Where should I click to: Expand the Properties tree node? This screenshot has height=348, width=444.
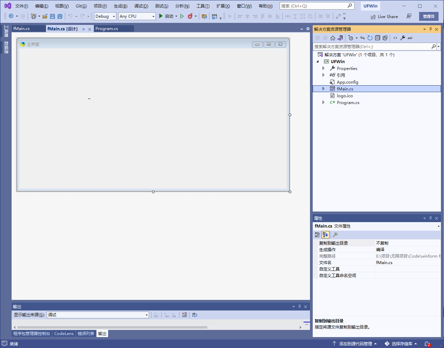pyautogui.click(x=323, y=68)
